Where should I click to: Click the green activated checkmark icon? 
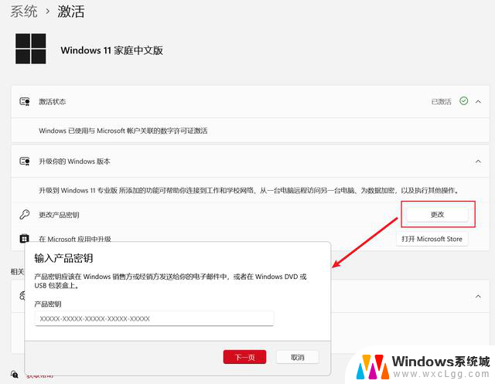[463, 101]
